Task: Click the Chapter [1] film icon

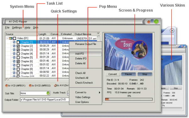Action: click(14, 42)
